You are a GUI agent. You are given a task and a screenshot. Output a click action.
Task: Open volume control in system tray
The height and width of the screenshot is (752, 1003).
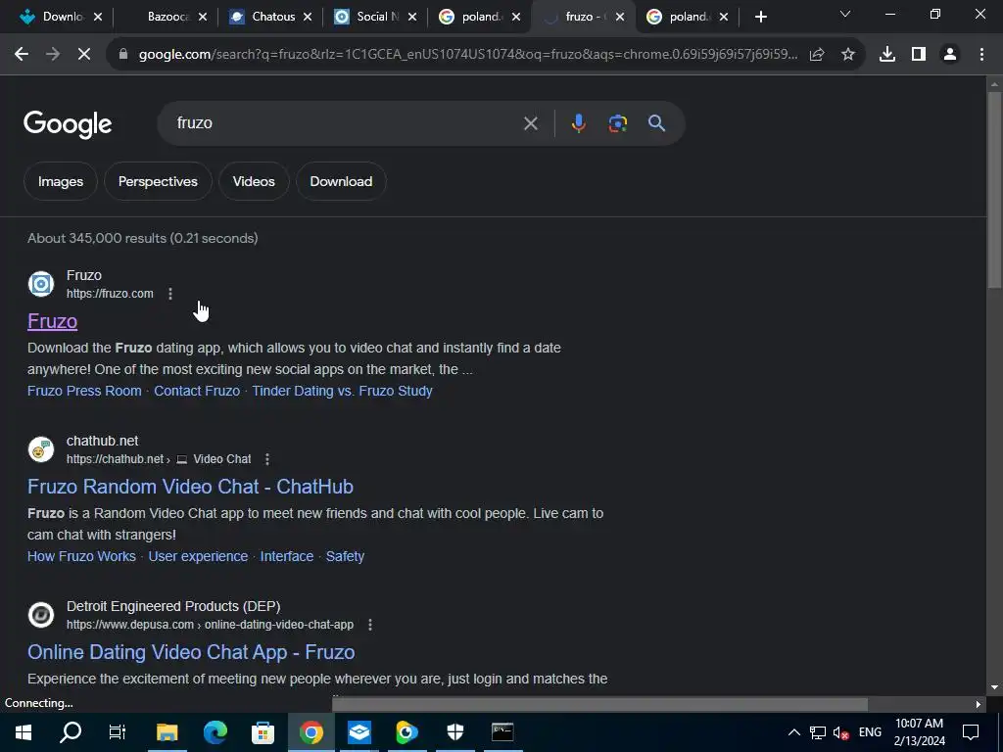tap(840, 732)
